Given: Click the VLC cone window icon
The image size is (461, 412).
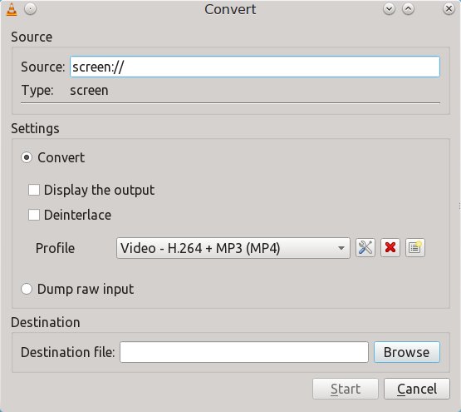Looking at the screenshot, I should (x=12, y=9).
